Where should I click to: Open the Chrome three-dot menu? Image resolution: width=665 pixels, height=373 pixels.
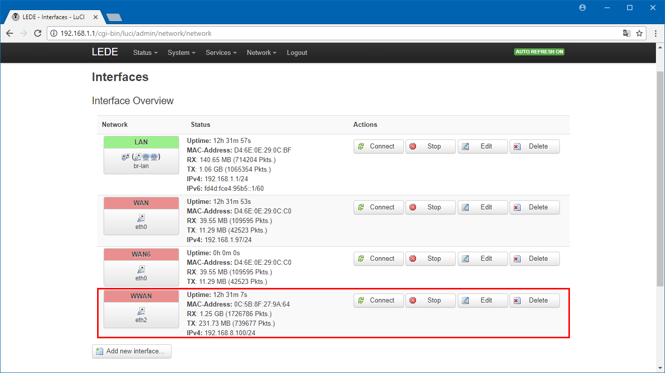(656, 33)
